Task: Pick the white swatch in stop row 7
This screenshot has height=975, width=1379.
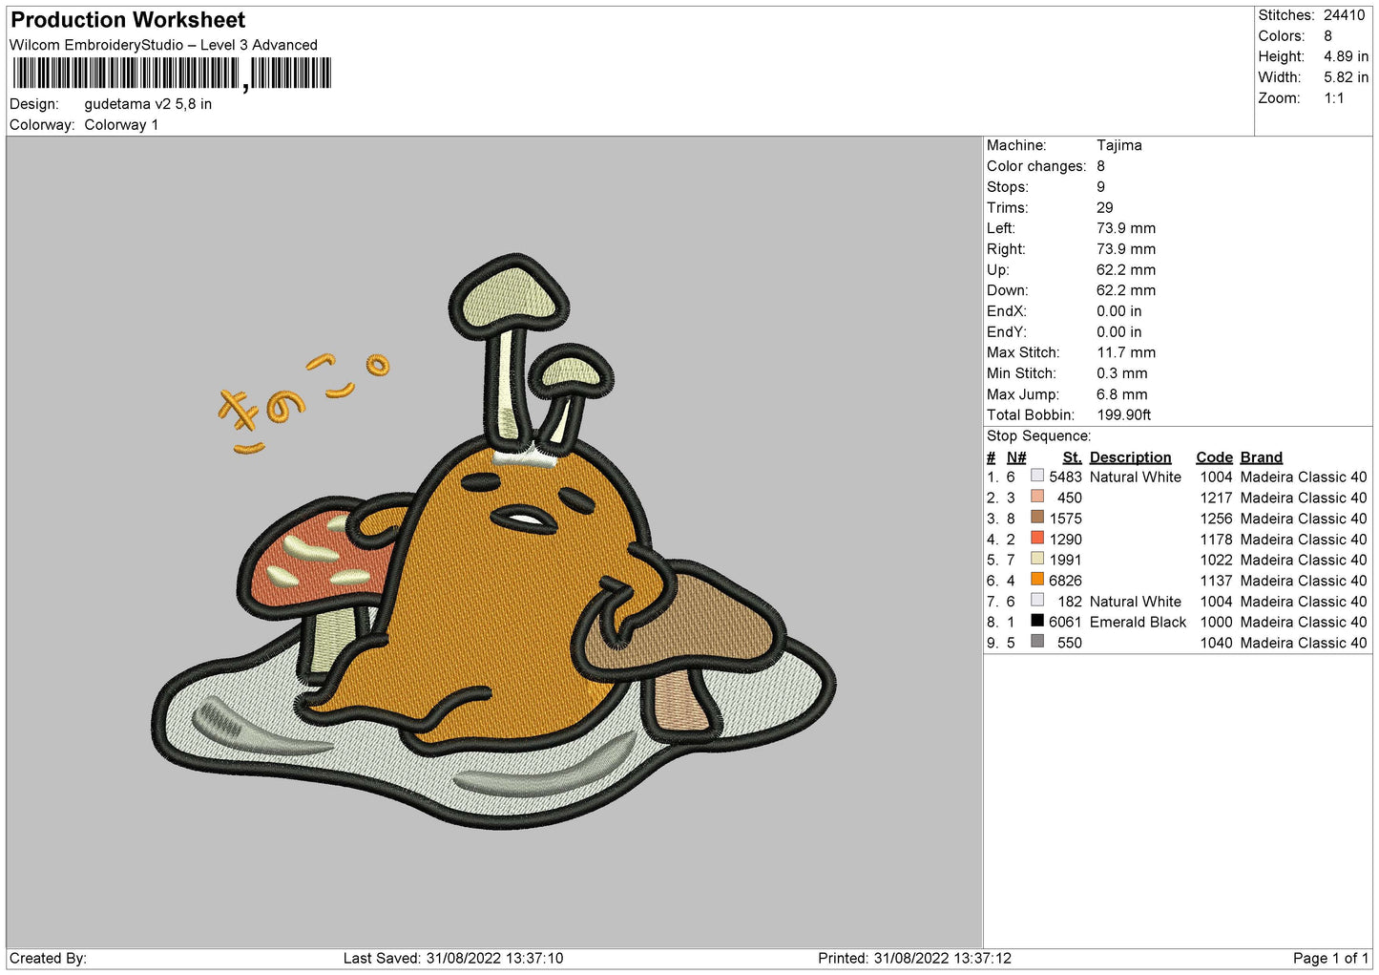Action: tap(1037, 601)
